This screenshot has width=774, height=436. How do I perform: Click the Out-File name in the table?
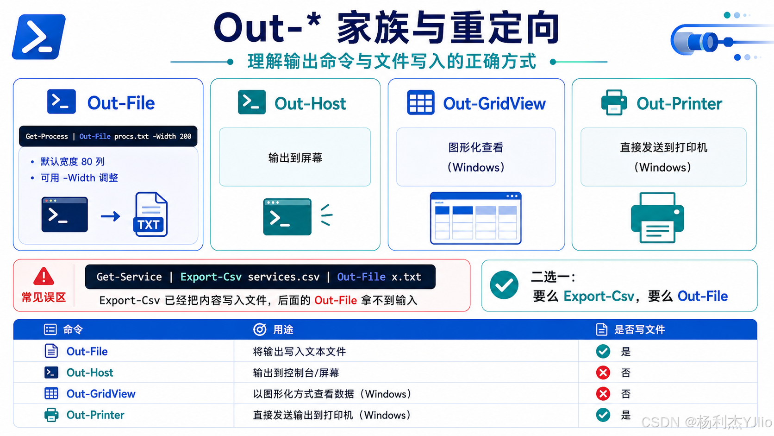[x=87, y=351]
